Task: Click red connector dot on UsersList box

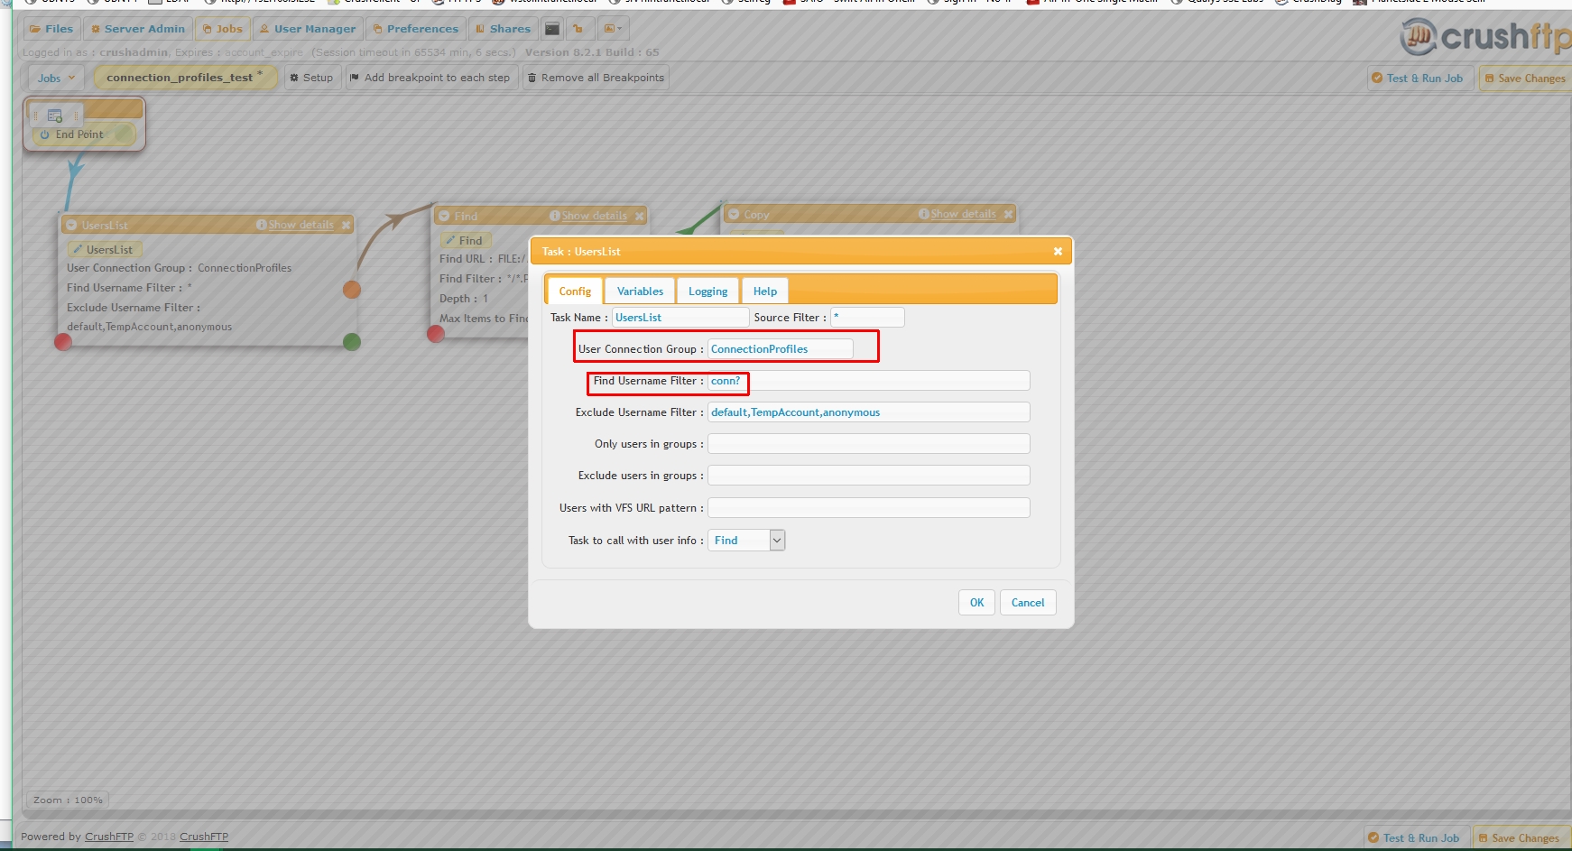Action: [63, 341]
